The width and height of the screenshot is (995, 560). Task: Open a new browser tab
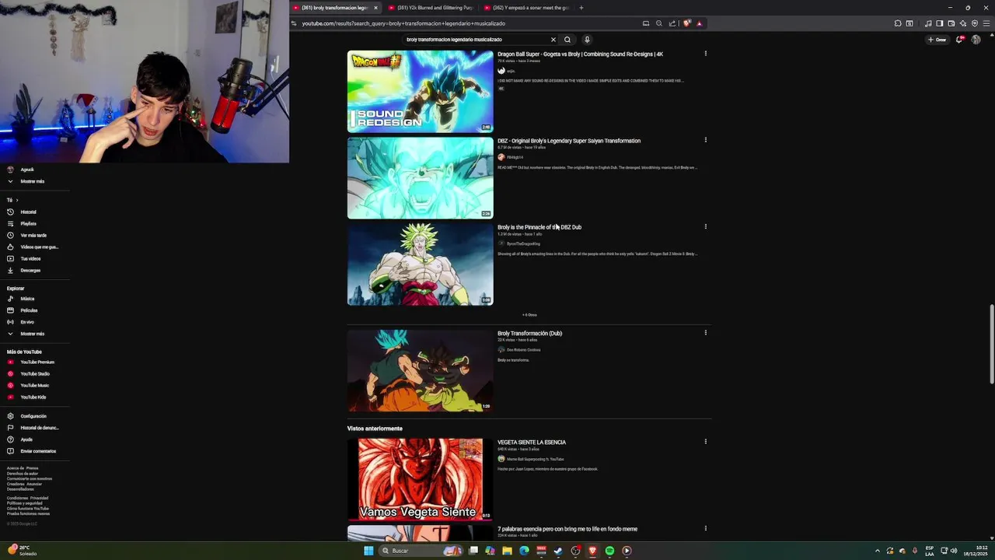581,8
